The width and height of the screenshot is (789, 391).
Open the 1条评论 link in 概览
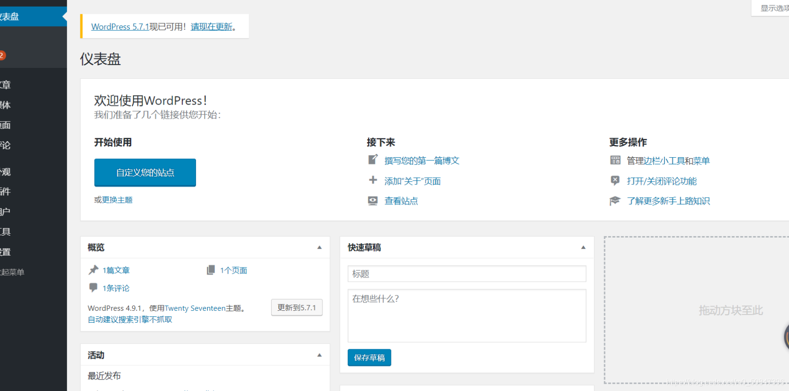point(116,288)
